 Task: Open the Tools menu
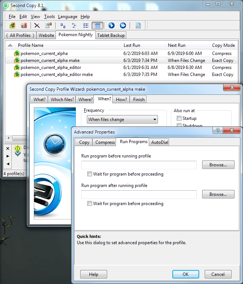[x=49, y=17]
